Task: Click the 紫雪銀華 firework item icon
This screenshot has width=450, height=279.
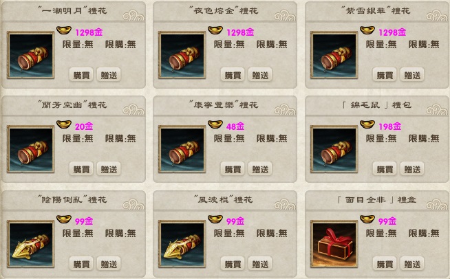Action: pyautogui.click(x=334, y=55)
